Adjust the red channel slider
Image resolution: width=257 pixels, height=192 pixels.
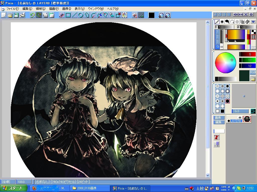tap(247, 54)
